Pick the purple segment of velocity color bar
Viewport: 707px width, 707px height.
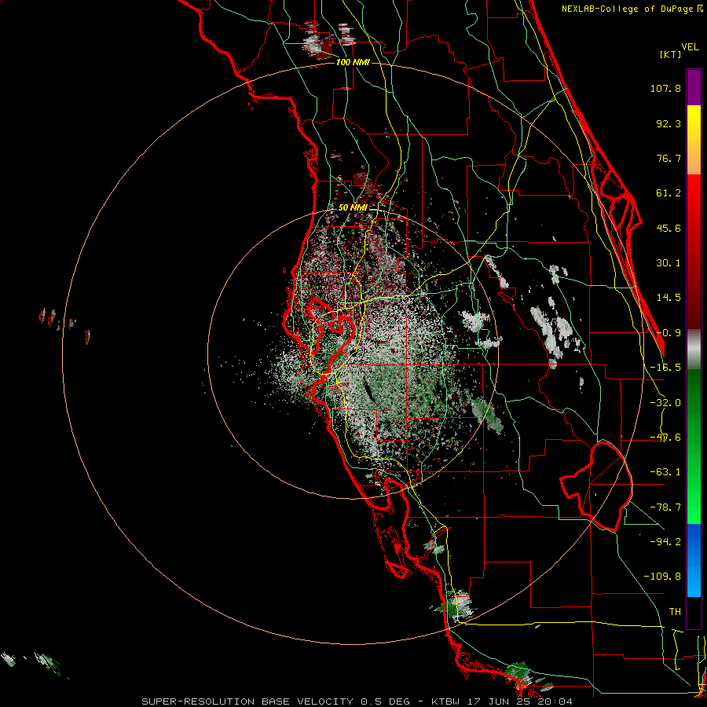(694, 87)
